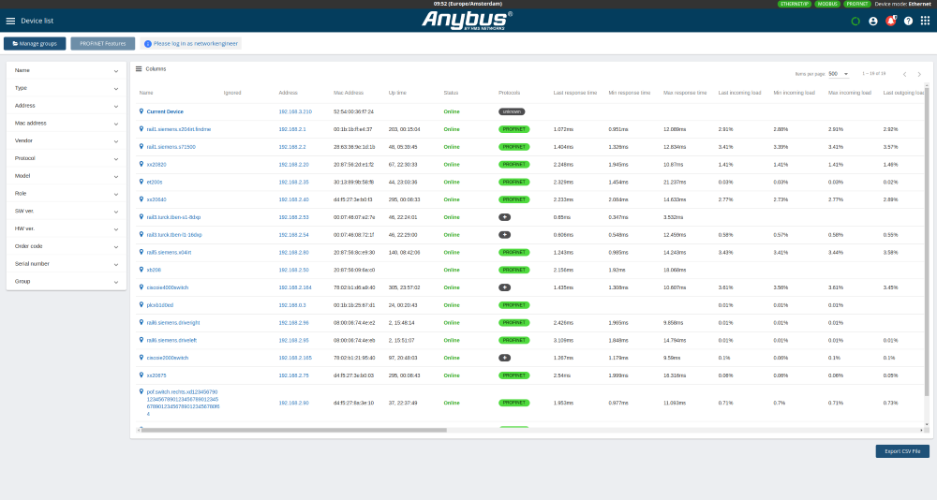Click the PROFINET protocol badge in top bar

coord(857,4)
